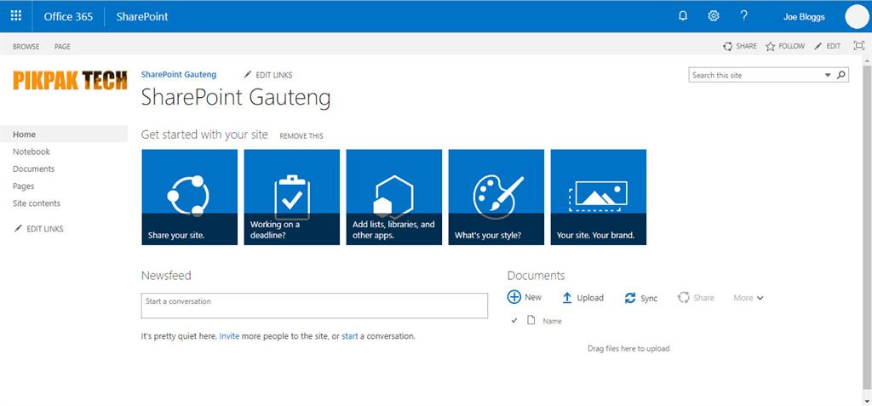
Task: Click the Sync documents icon
Action: tap(630, 298)
